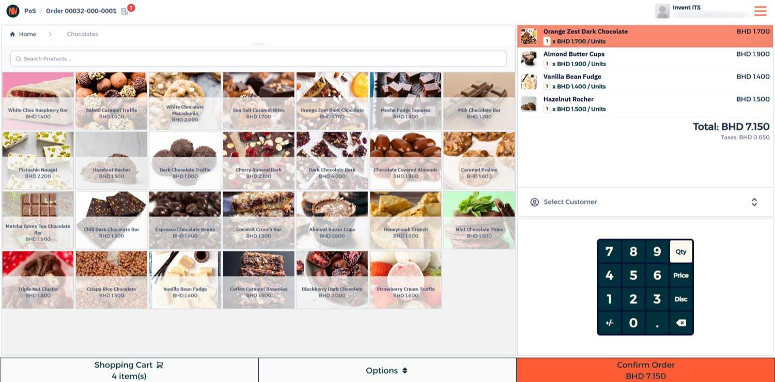Click Confirm Order button
The width and height of the screenshot is (775, 382).
(x=645, y=370)
